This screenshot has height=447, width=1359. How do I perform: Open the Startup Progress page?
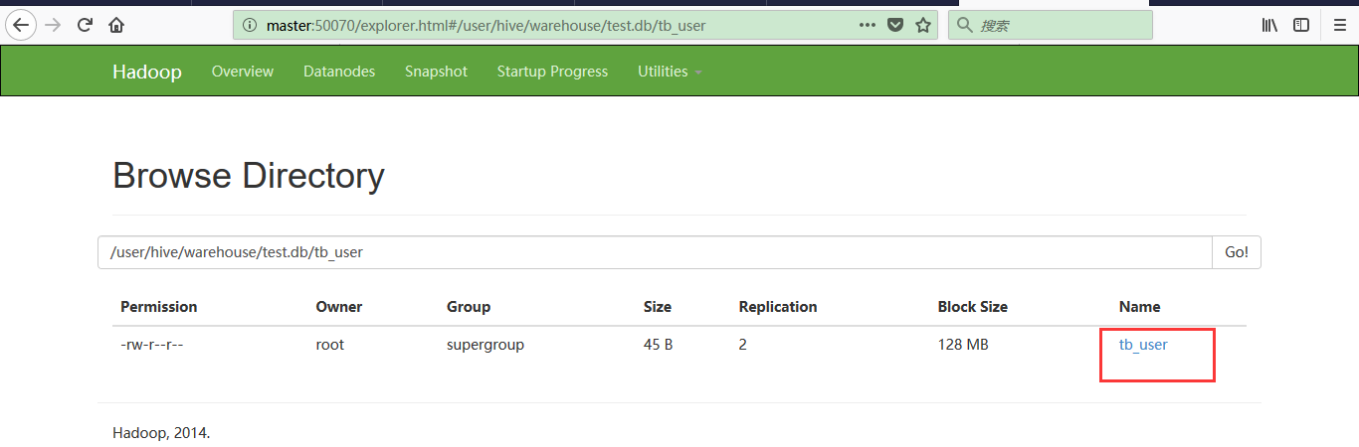[x=552, y=72]
